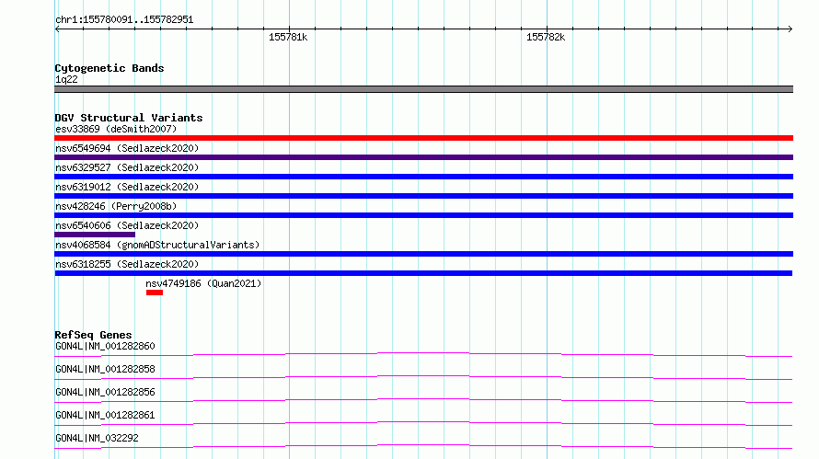This screenshot has height=459, width=819.
Task: Click the blue nsv6319012 variant bar
Action: tap(423, 196)
